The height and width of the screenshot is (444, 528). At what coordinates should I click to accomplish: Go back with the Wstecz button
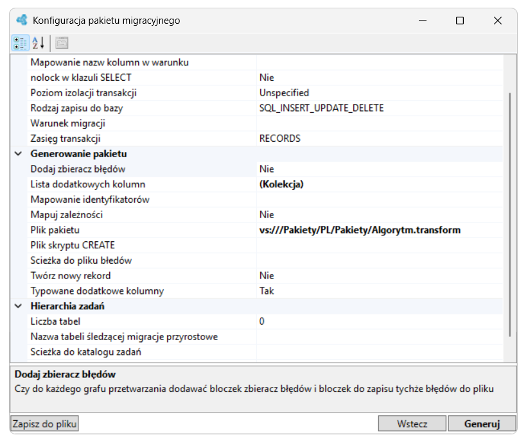click(x=412, y=423)
